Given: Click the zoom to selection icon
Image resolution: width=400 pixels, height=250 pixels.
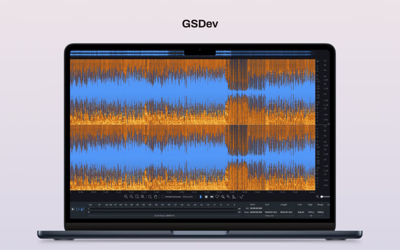Looking at the screenshot, I should coord(137,197).
